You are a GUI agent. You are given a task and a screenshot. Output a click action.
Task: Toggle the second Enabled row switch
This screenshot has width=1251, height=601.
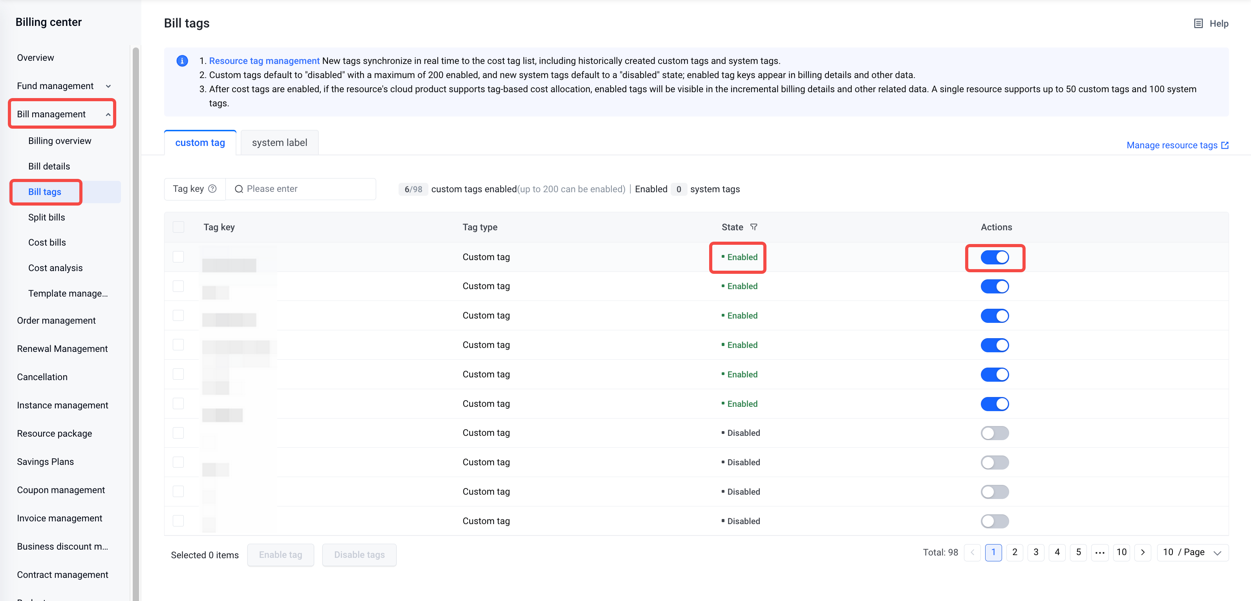tap(995, 287)
